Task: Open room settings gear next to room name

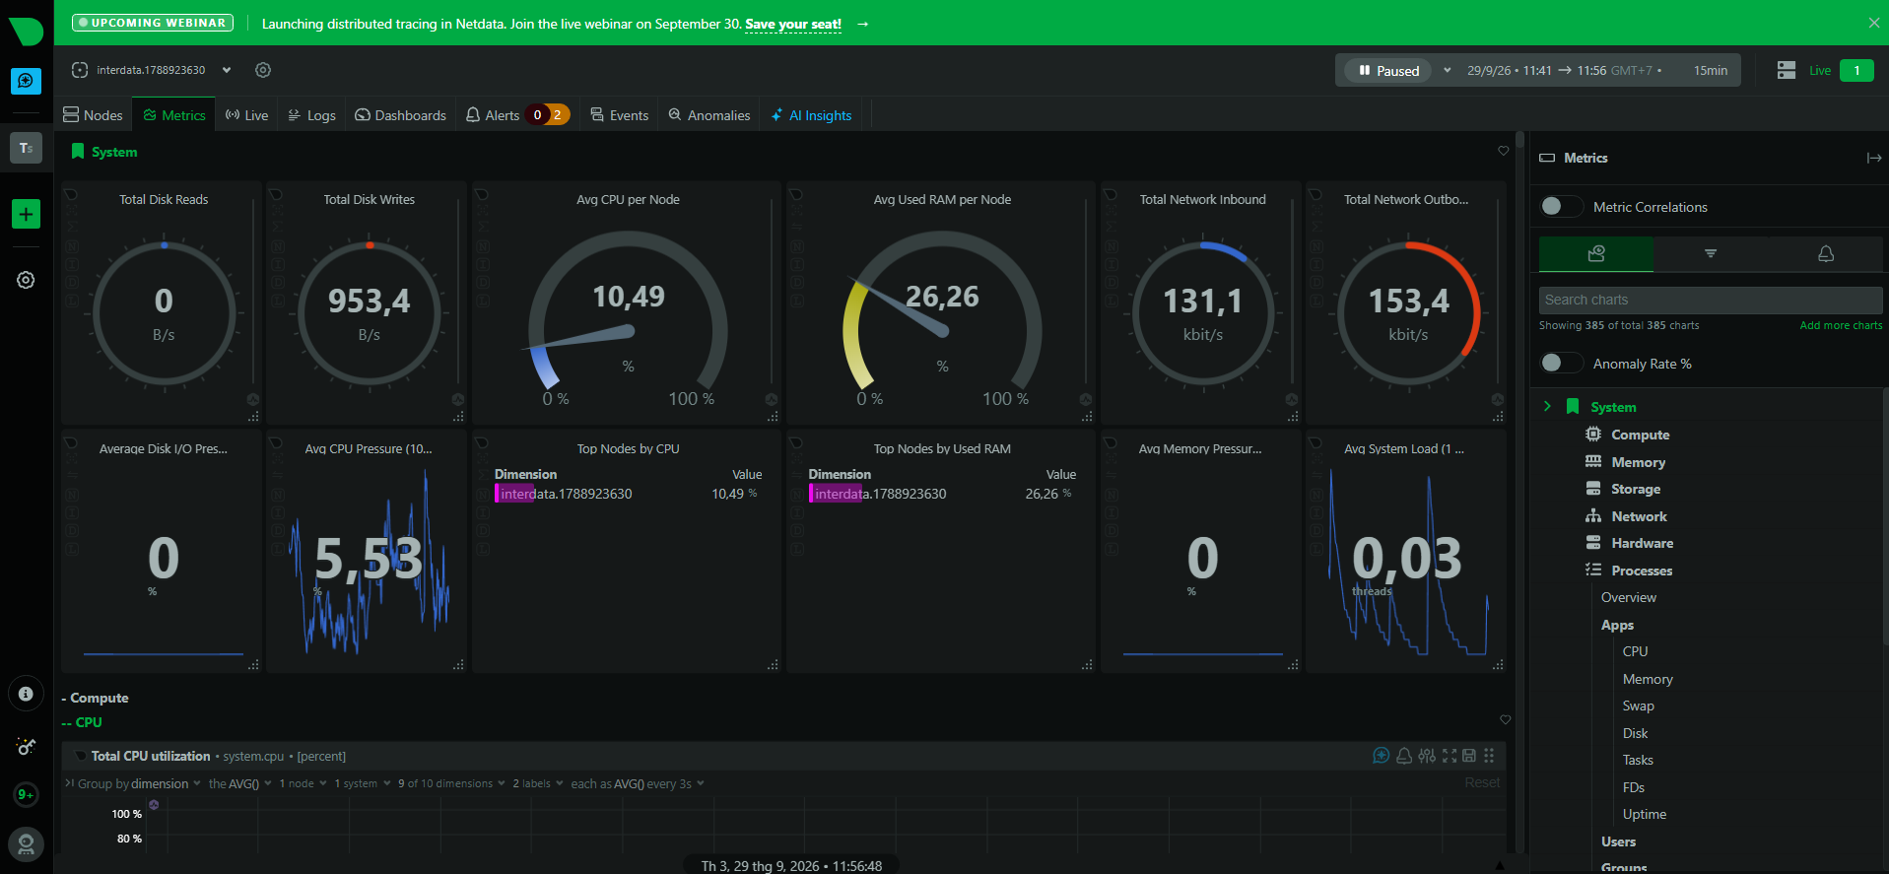Action: 263,70
